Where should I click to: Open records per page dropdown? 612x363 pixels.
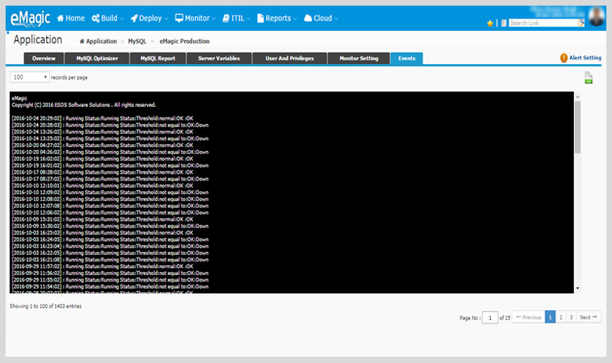point(30,77)
